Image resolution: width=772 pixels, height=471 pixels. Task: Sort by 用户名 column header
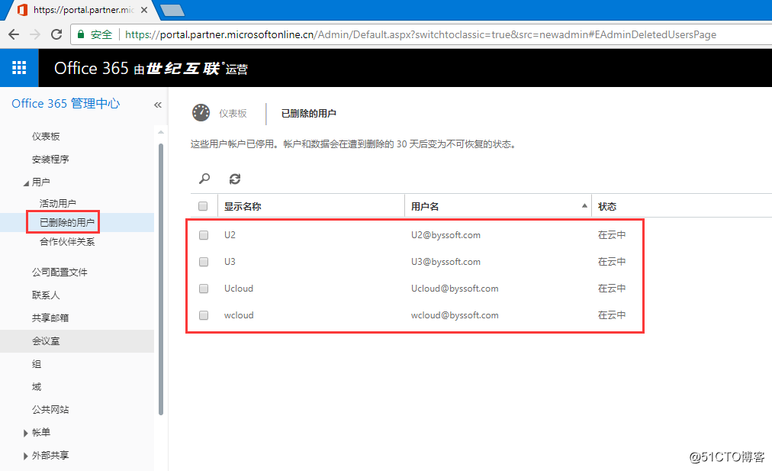(498, 206)
